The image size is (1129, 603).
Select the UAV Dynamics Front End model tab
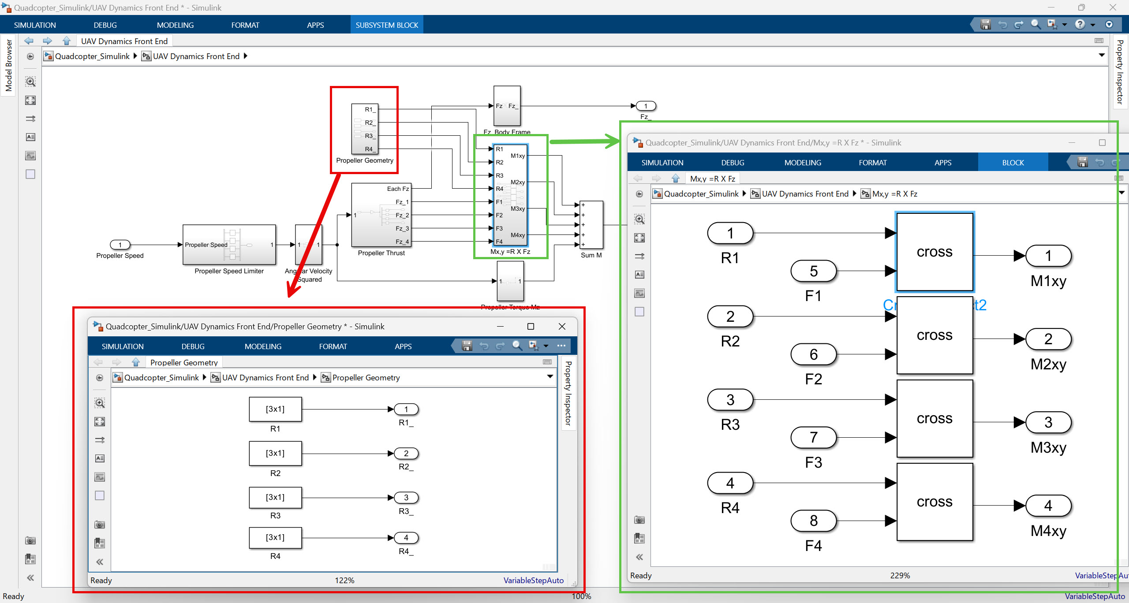[x=124, y=41]
